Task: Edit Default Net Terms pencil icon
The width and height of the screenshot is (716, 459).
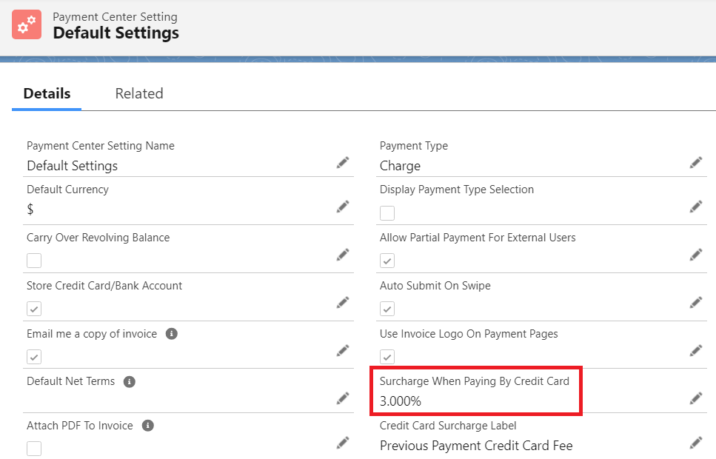Action: coord(342,398)
